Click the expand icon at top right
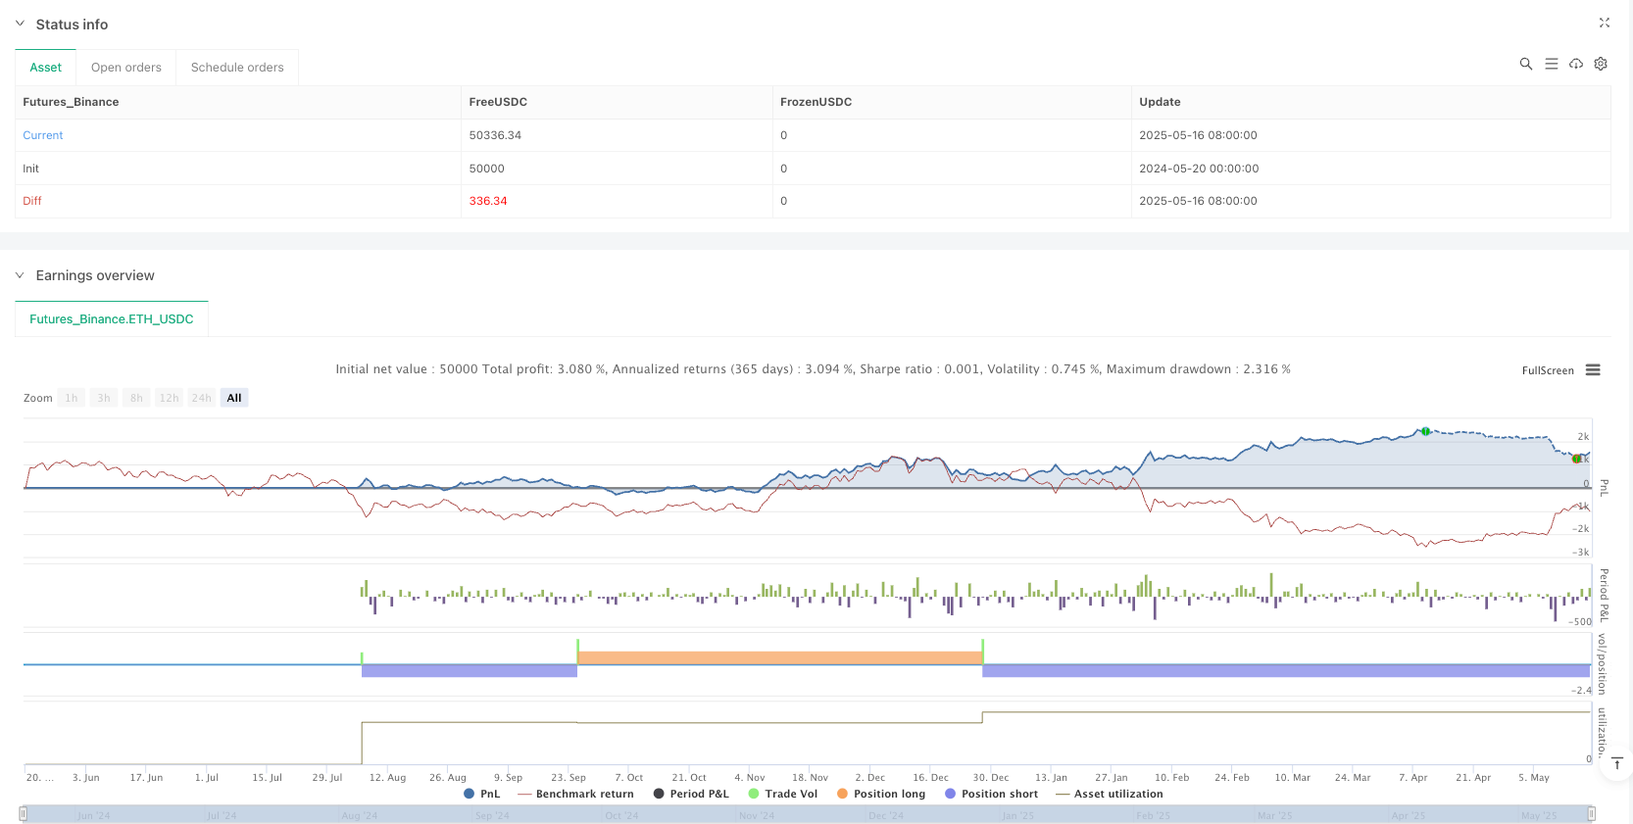Screen dimensions: 1633x824 tap(1604, 23)
